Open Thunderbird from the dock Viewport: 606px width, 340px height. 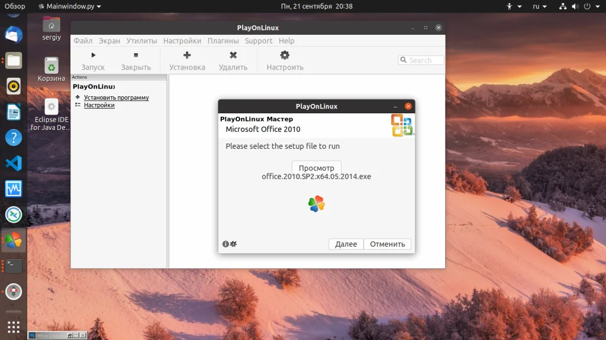[x=14, y=35]
